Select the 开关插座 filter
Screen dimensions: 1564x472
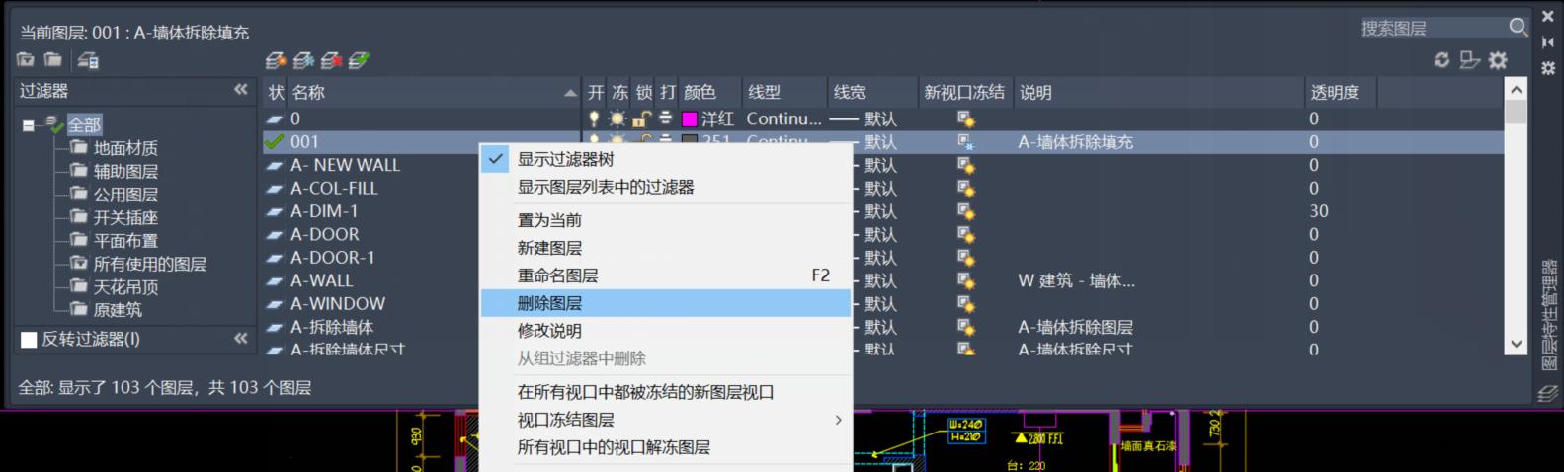click(125, 217)
